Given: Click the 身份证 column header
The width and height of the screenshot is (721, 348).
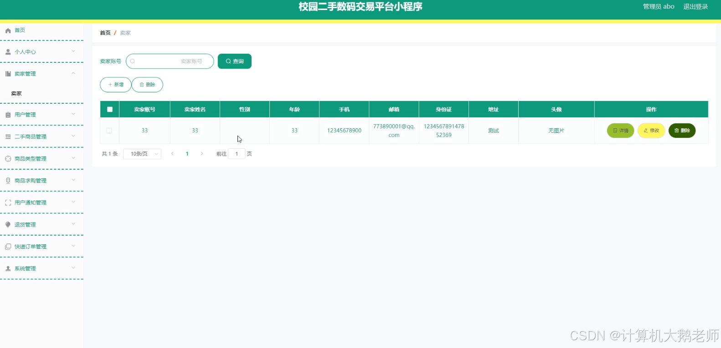Looking at the screenshot, I should [x=443, y=110].
